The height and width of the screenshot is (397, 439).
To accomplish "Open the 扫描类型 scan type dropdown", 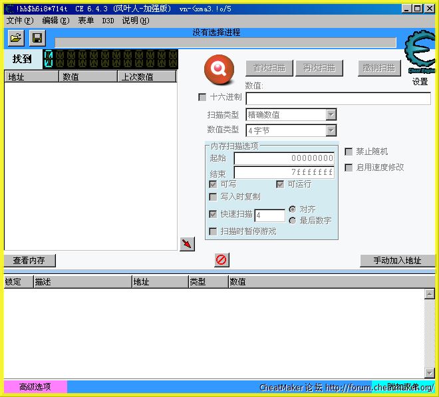I will point(331,114).
